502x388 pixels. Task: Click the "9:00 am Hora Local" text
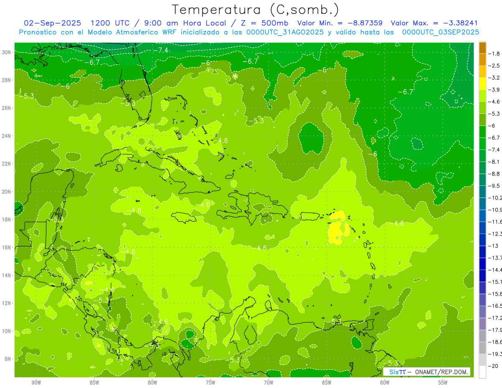click(x=185, y=23)
